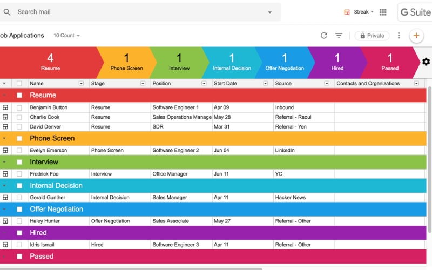Open Idris Ismail's box icon
Image resolution: width=432 pixels, height=270 pixels.
[5, 245]
